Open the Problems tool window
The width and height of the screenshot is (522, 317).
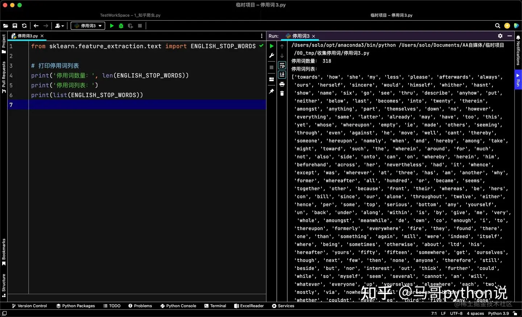pos(140,306)
